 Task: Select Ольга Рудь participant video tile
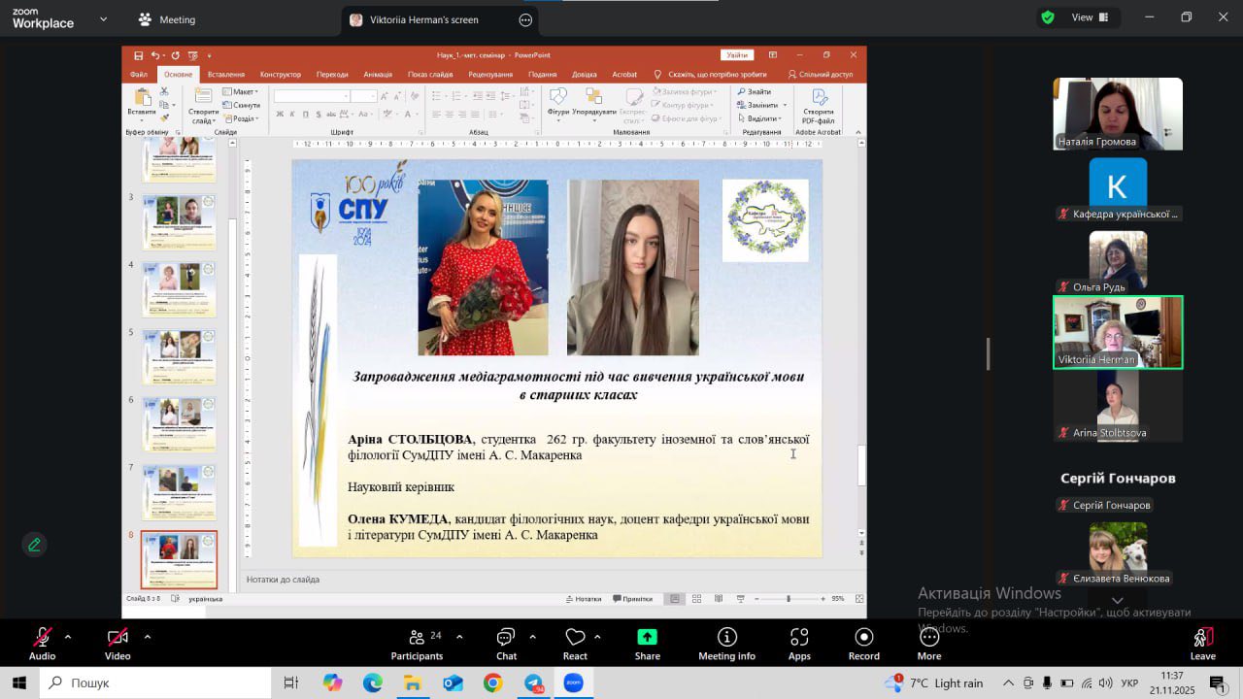[x=1118, y=259]
